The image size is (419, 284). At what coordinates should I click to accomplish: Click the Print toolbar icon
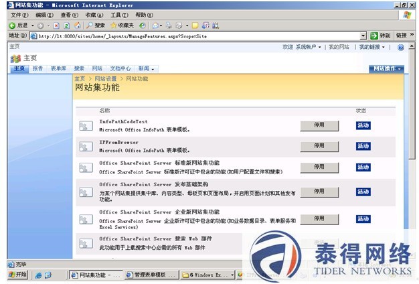[x=169, y=25]
